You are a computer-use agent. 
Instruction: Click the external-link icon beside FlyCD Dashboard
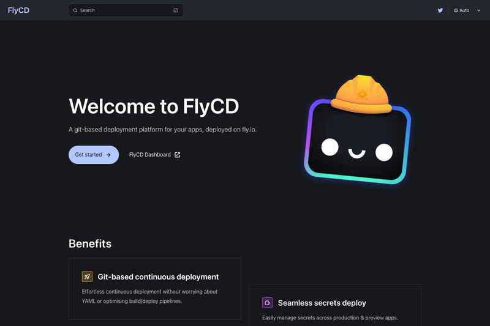click(x=177, y=155)
